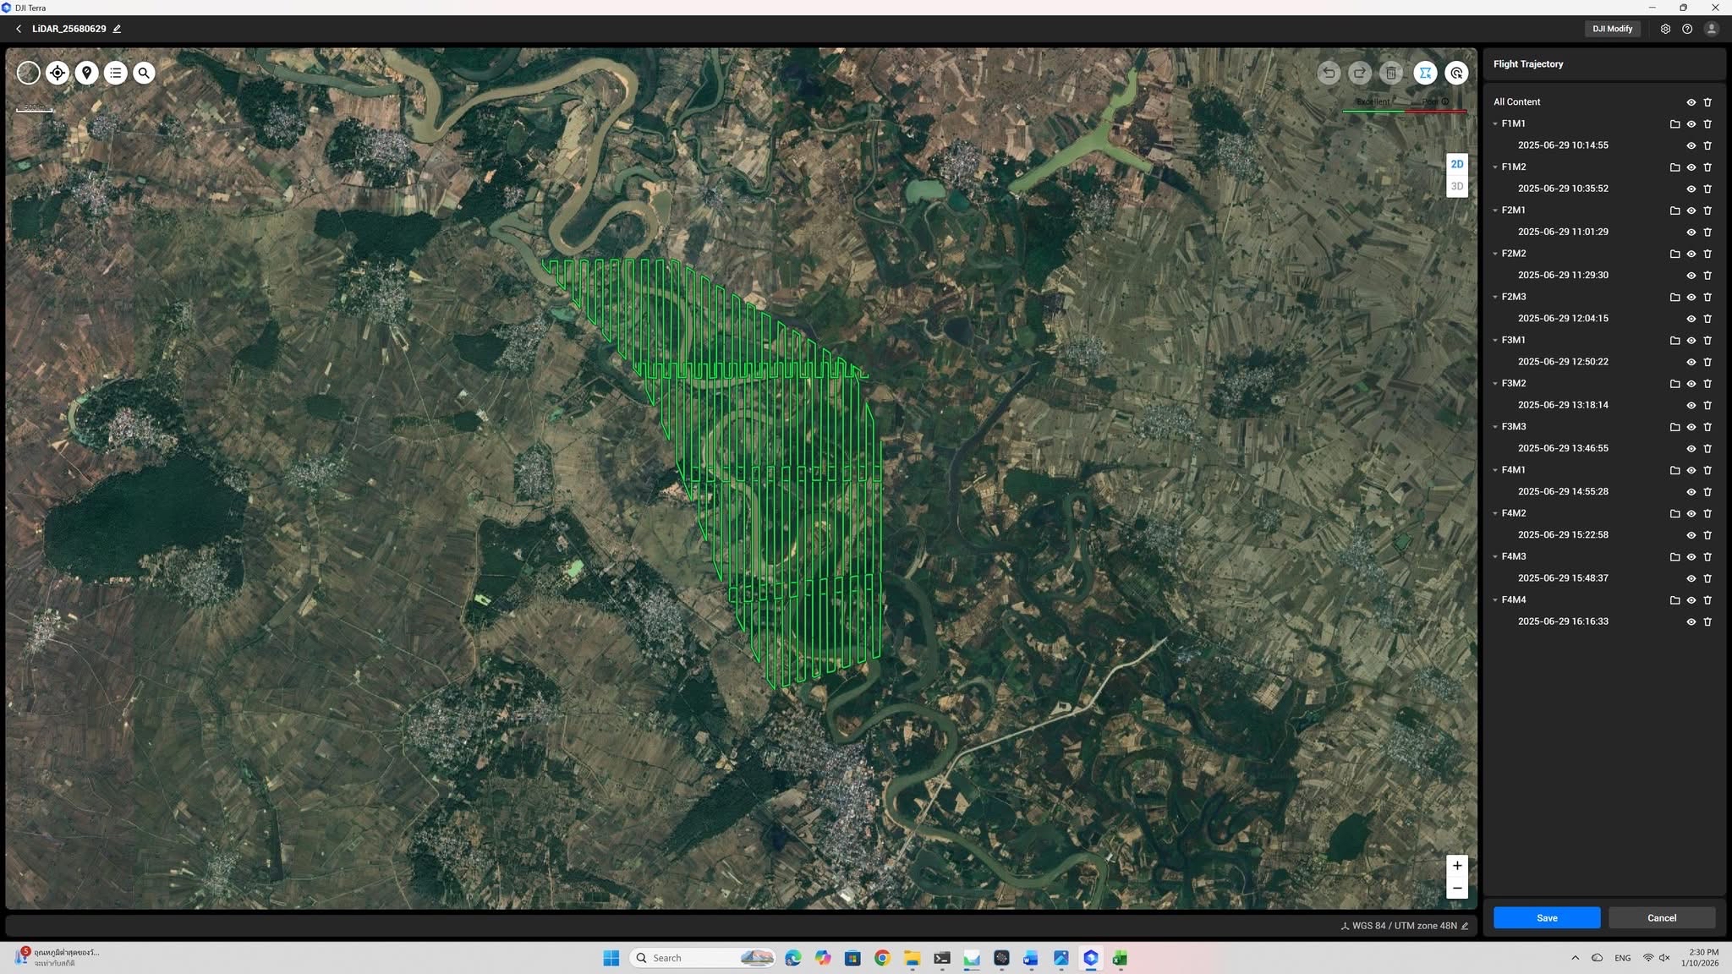Collapse the F1M1 tree group

pyautogui.click(x=1495, y=123)
